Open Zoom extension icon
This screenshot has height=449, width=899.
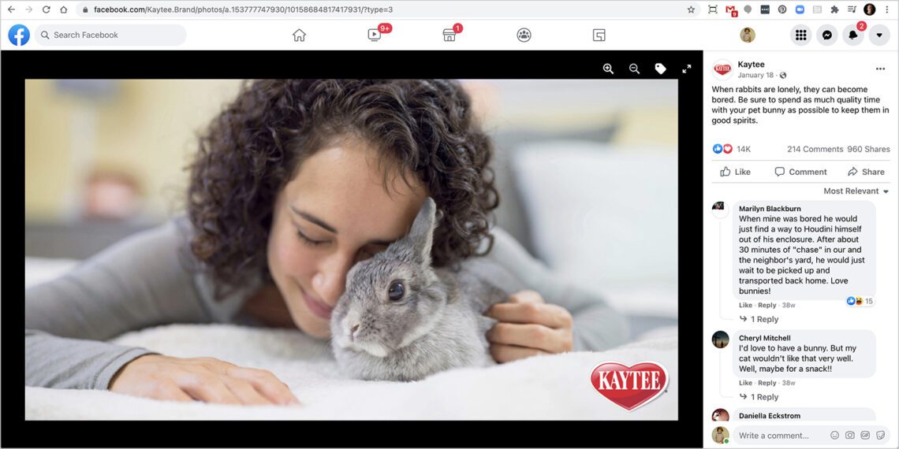[x=799, y=9]
